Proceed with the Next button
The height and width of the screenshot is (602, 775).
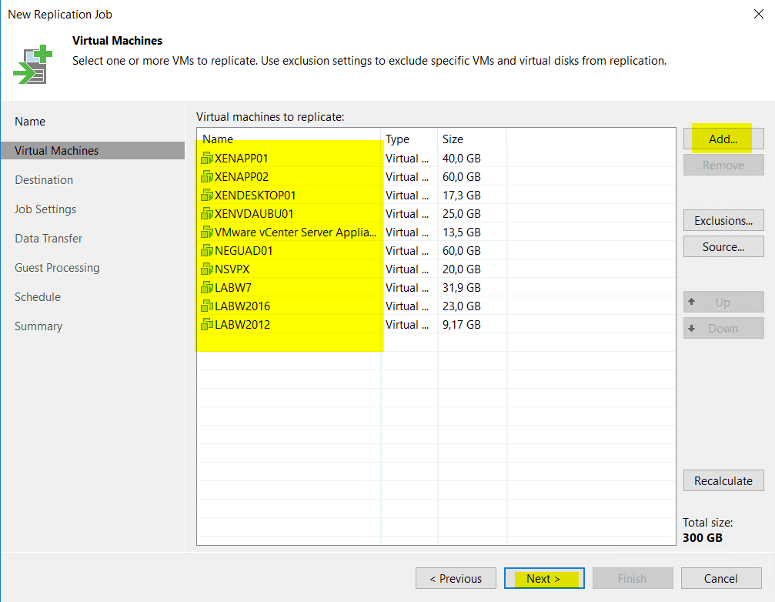[x=544, y=578]
